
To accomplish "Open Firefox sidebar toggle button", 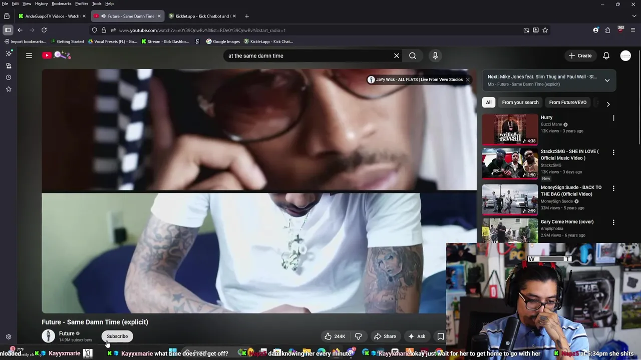I will point(8,30).
